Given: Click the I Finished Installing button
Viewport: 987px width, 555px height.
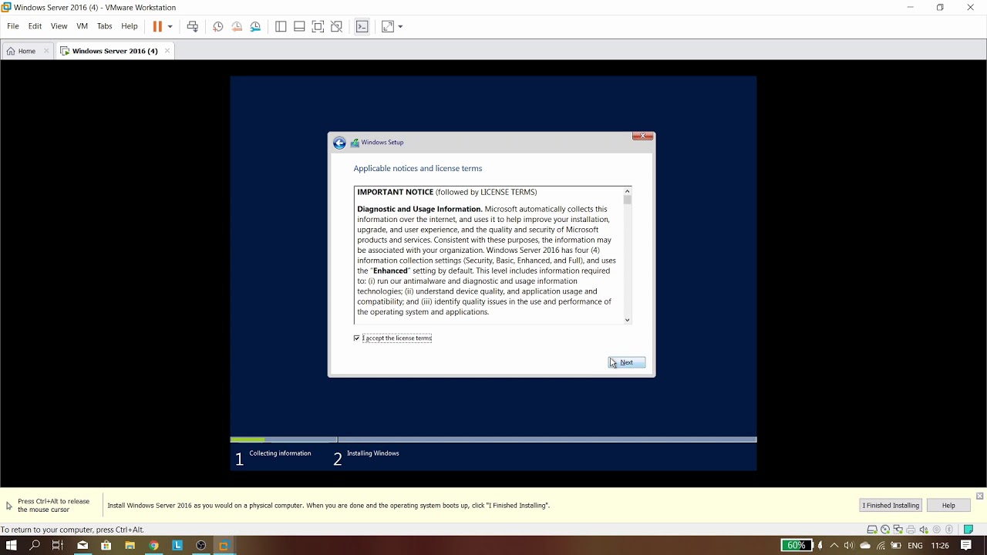Looking at the screenshot, I should click(x=891, y=505).
